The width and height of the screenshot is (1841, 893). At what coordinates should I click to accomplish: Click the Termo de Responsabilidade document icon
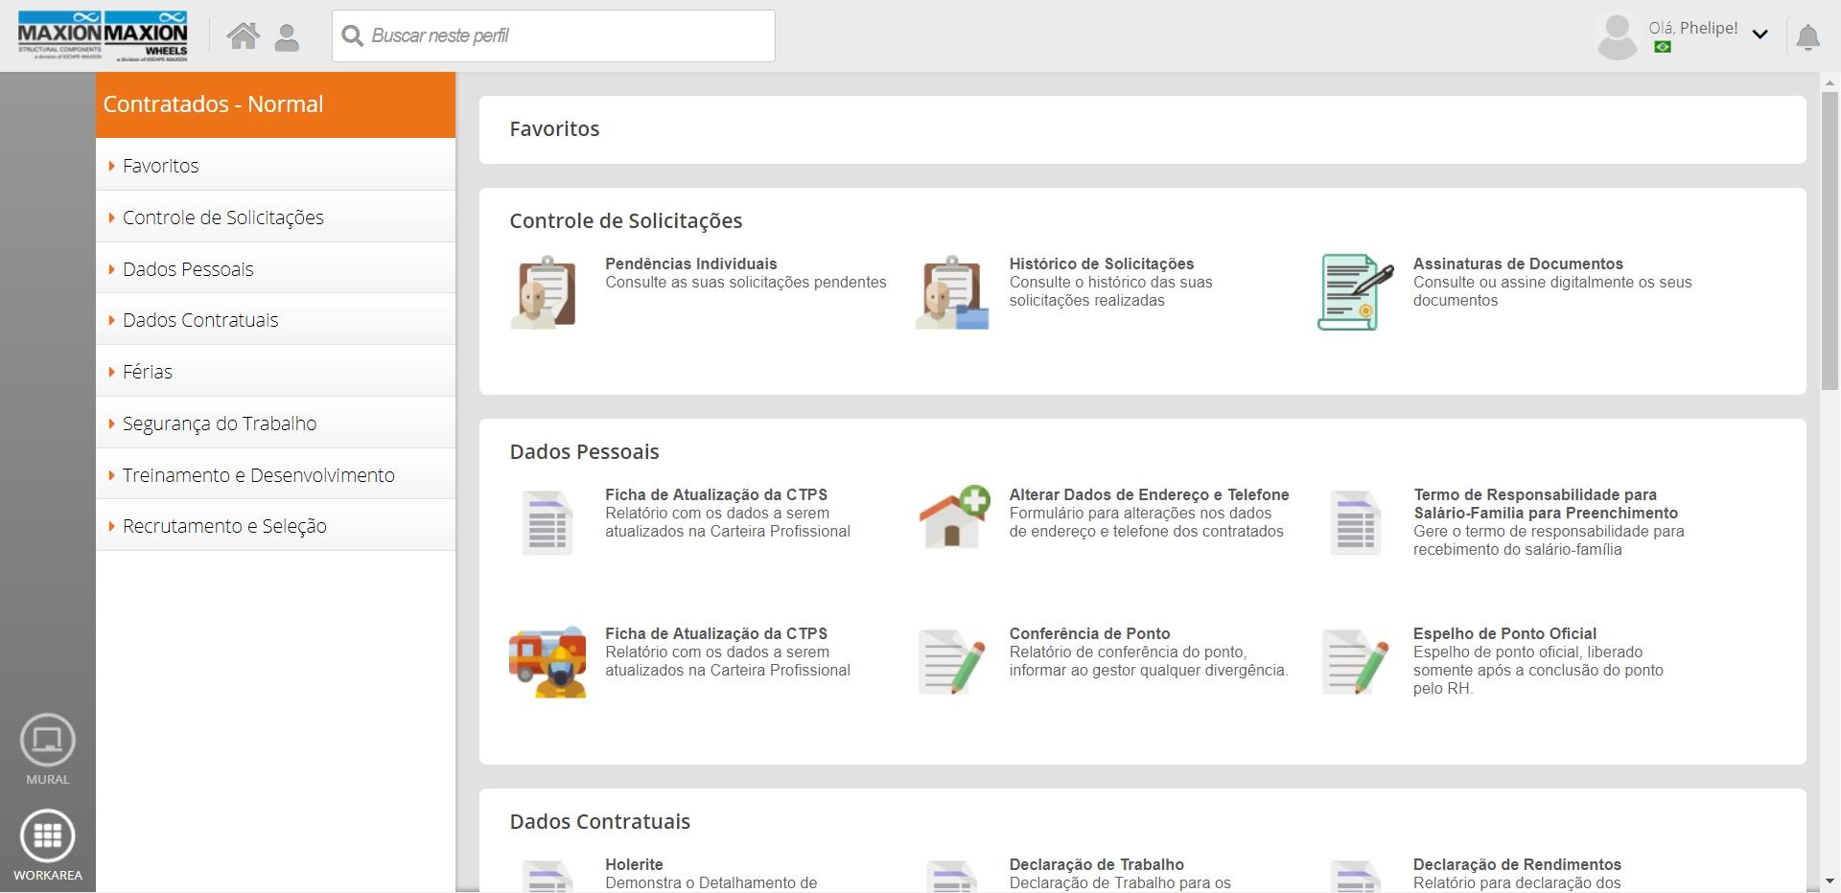(1356, 523)
